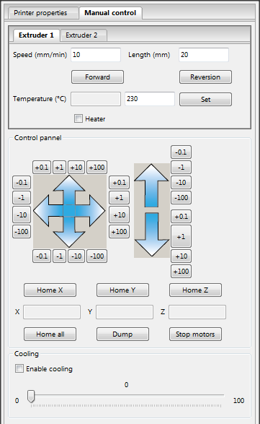Image resolution: width=260 pixels, height=424 pixels.
Task: Click the right arrow in the XY pad
Action: click(x=90, y=211)
